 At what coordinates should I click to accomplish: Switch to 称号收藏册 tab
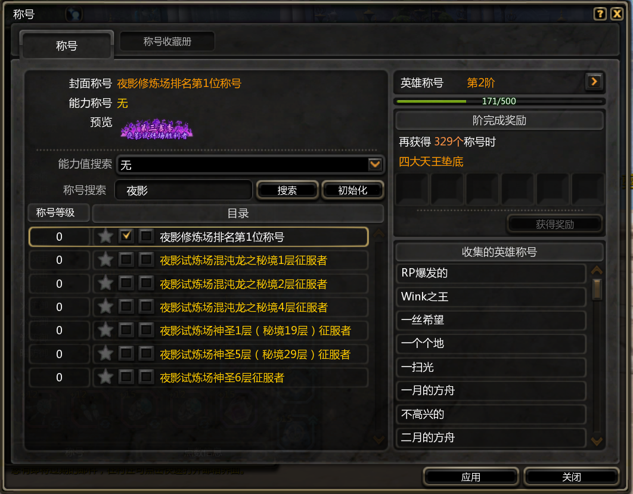tap(167, 42)
